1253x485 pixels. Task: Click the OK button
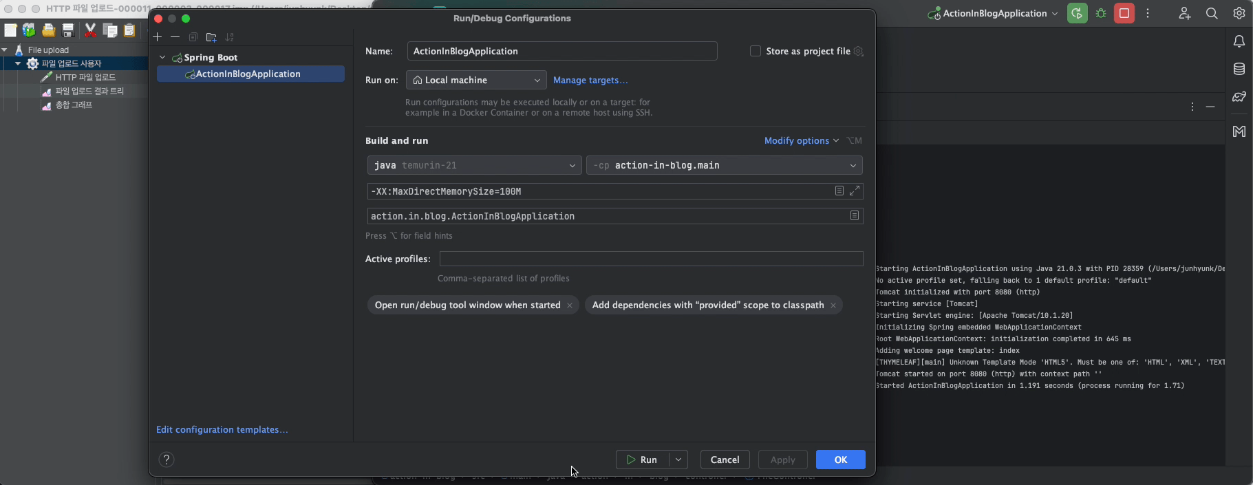pyautogui.click(x=841, y=460)
